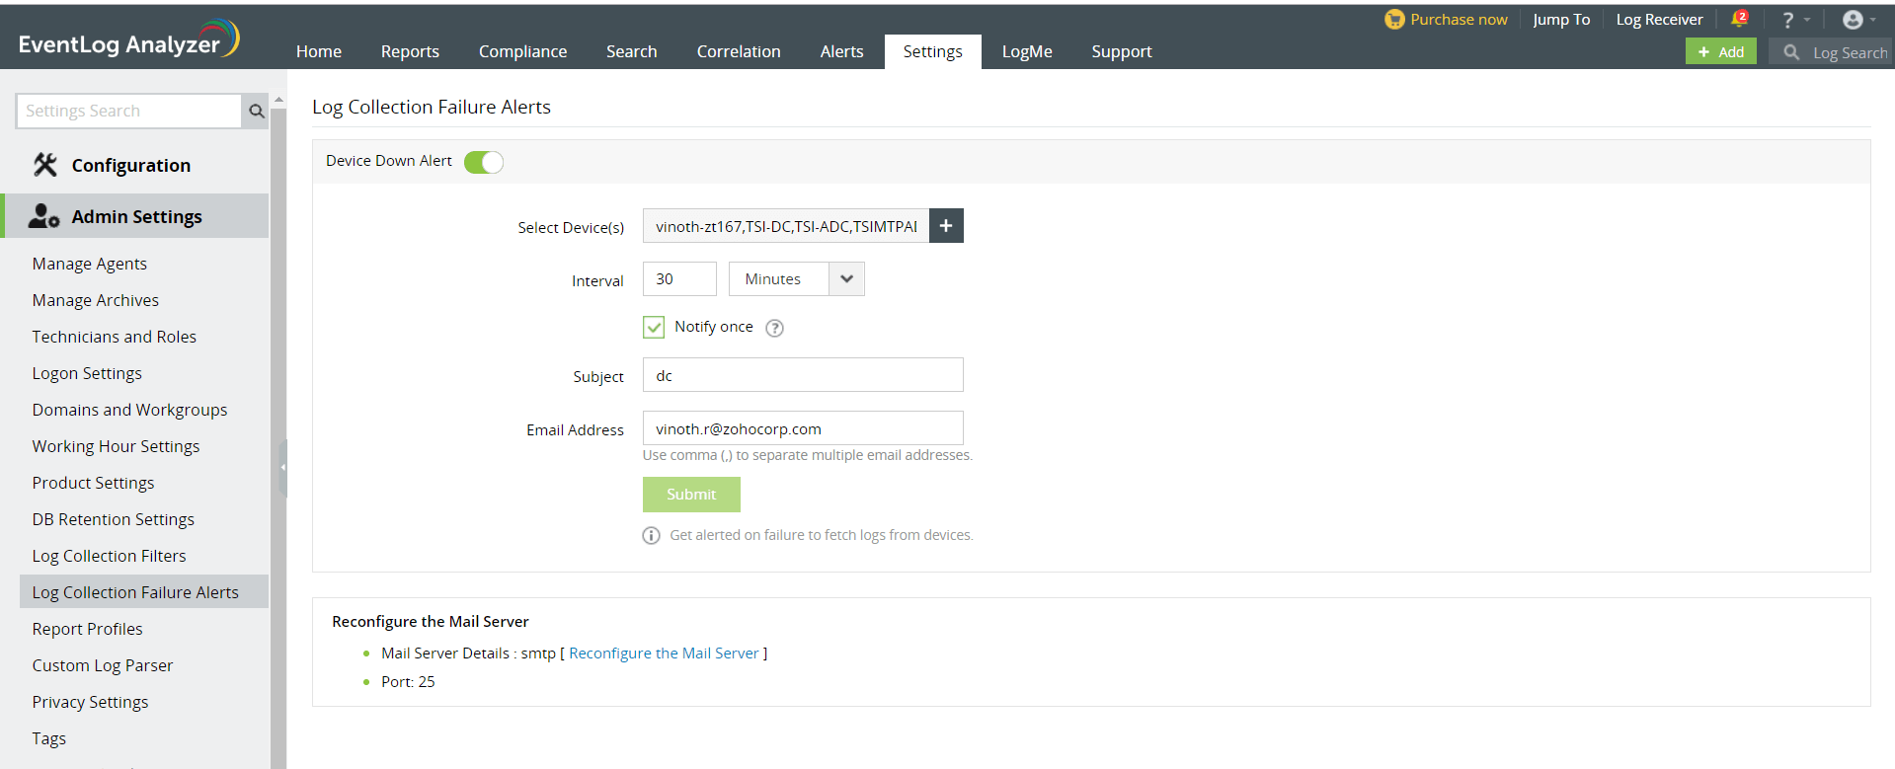1895x769 pixels.
Task: Click the Select Device(s) field
Action: (x=786, y=226)
